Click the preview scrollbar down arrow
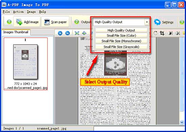 point(182,122)
